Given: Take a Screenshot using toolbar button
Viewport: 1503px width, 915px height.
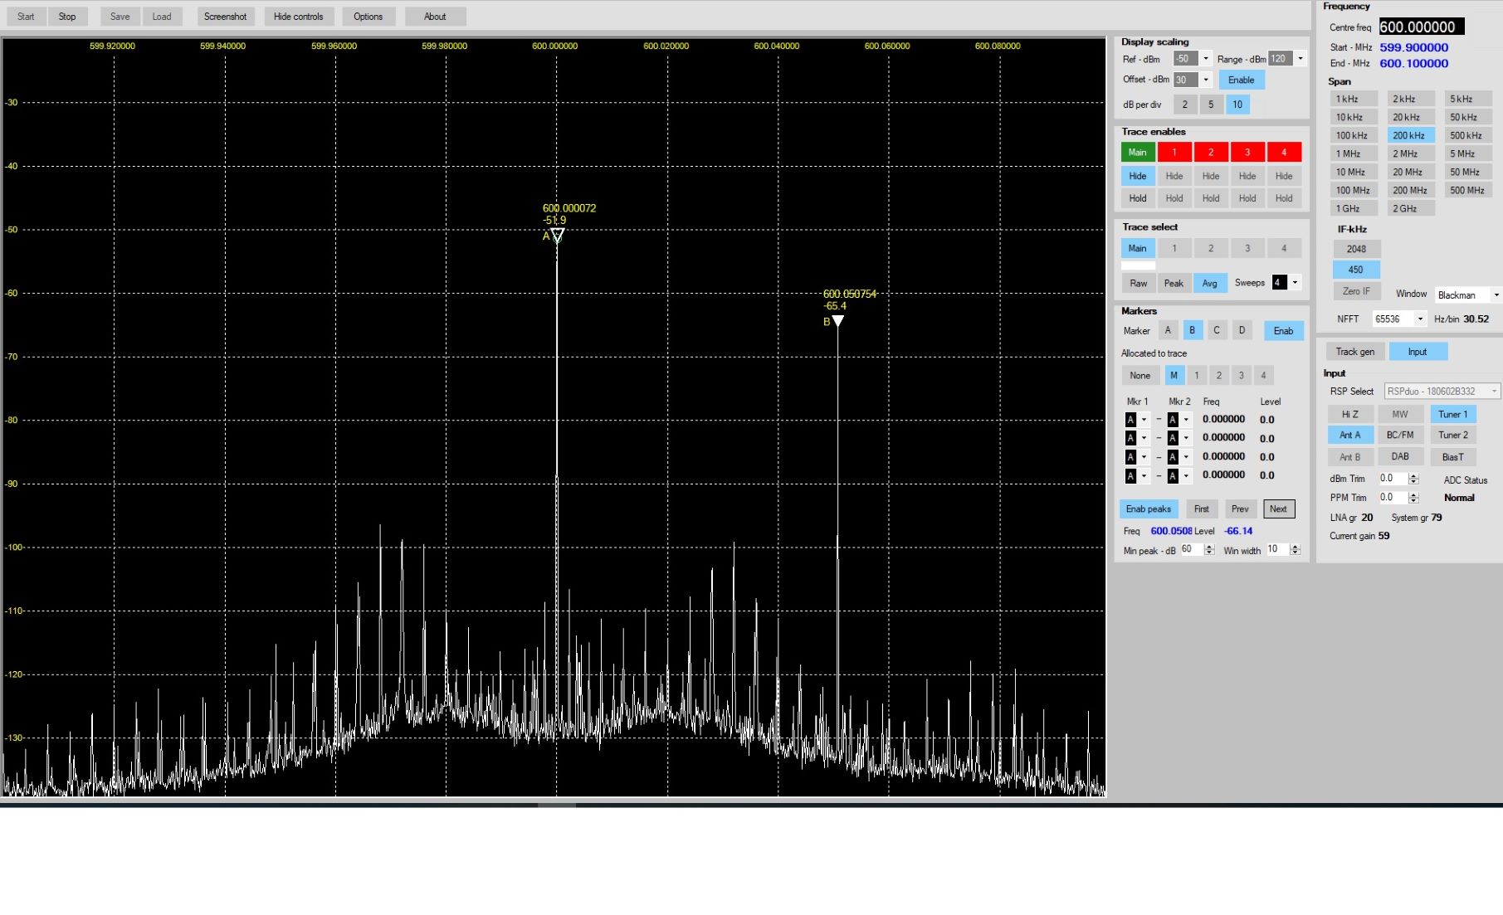Looking at the screenshot, I should tap(226, 17).
